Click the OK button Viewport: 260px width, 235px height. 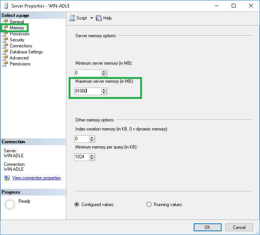[x=208, y=227]
